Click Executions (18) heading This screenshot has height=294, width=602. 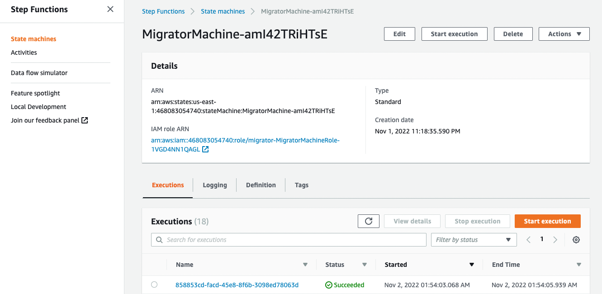click(x=180, y=222)
